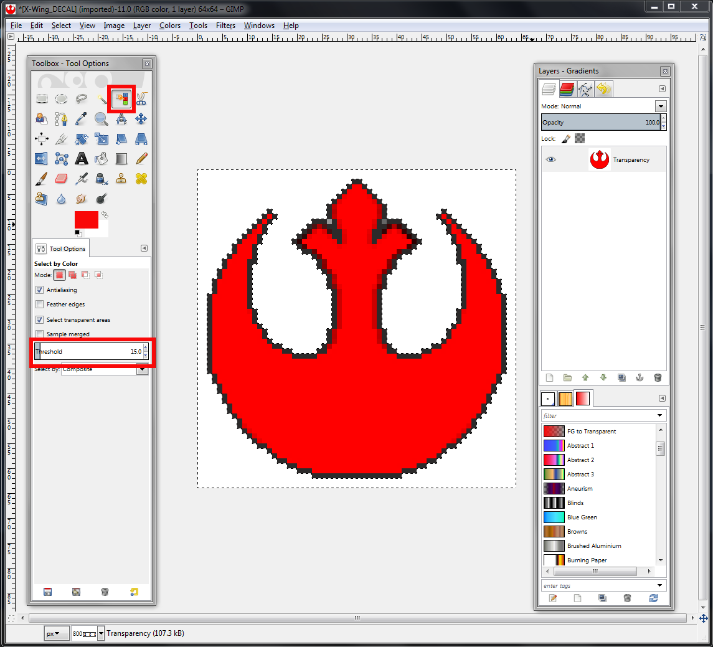The height and width of the screenshot is (647, 713).
Task: Open the Select by Composite dropdown
Action: pyautogui.click(x=143, y=369)
